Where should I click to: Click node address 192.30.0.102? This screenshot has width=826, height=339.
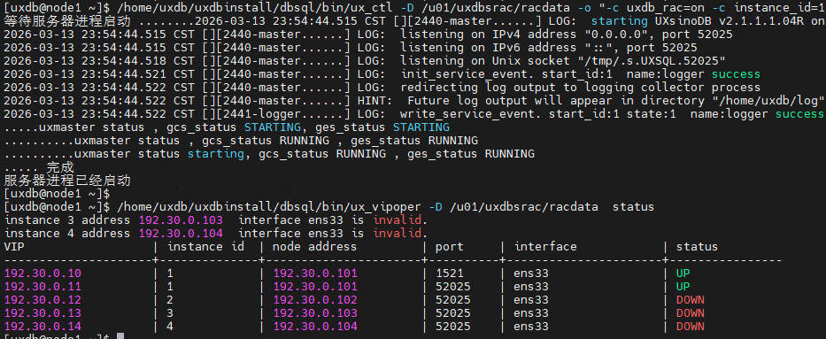[315, 300]
